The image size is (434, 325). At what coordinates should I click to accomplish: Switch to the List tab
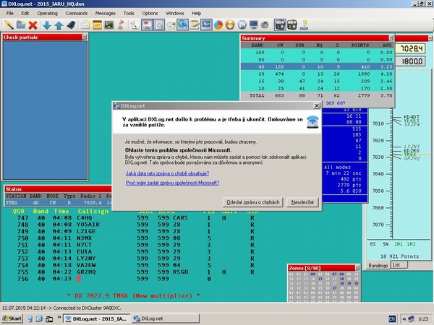pyautogui.click(x=399, y=265)
